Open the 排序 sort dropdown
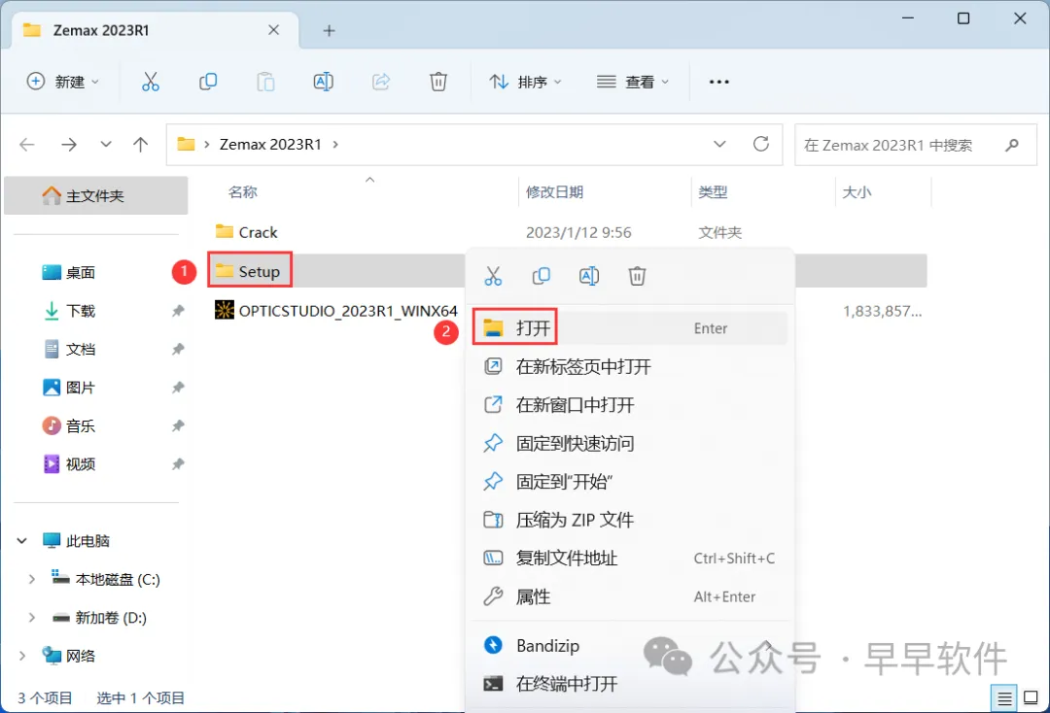The image size is (1050, 713). coord(525,82)
